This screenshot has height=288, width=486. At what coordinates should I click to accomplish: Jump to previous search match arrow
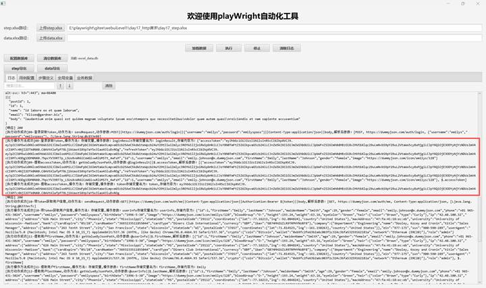coord(61,86)
